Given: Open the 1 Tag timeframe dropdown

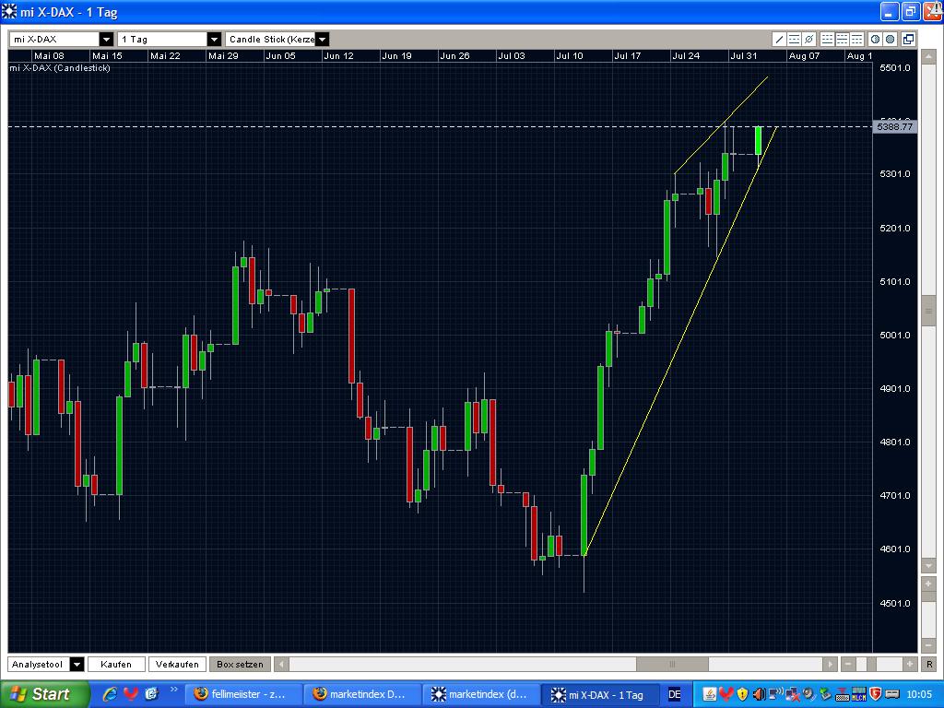Looking at the screenshot, I should pos(214,39).
